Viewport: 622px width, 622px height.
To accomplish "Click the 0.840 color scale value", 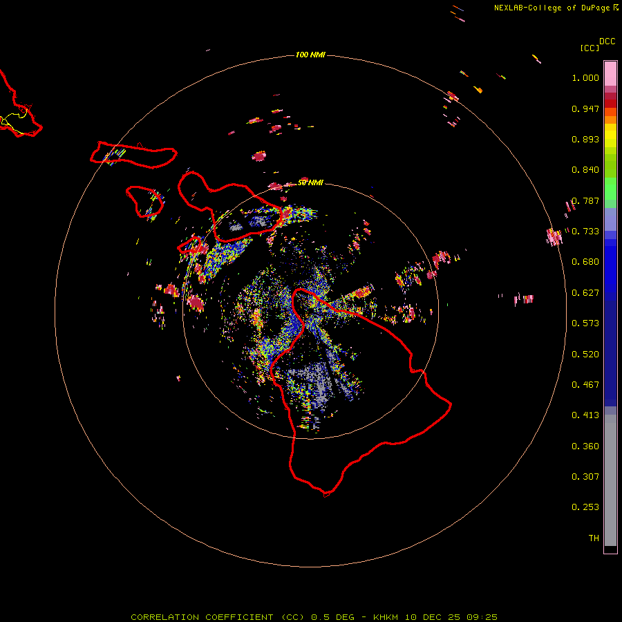I will coord(585,170).
